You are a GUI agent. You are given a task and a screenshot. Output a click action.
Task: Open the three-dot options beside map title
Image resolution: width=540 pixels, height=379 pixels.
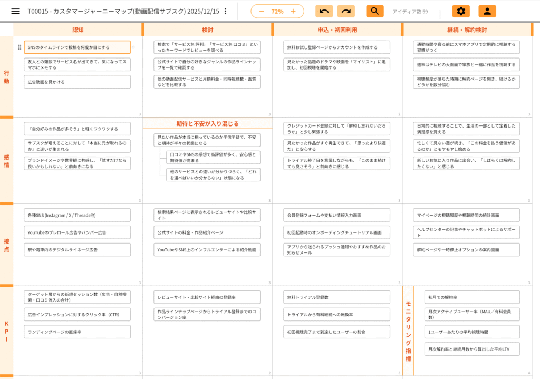(x=226, y=11)
